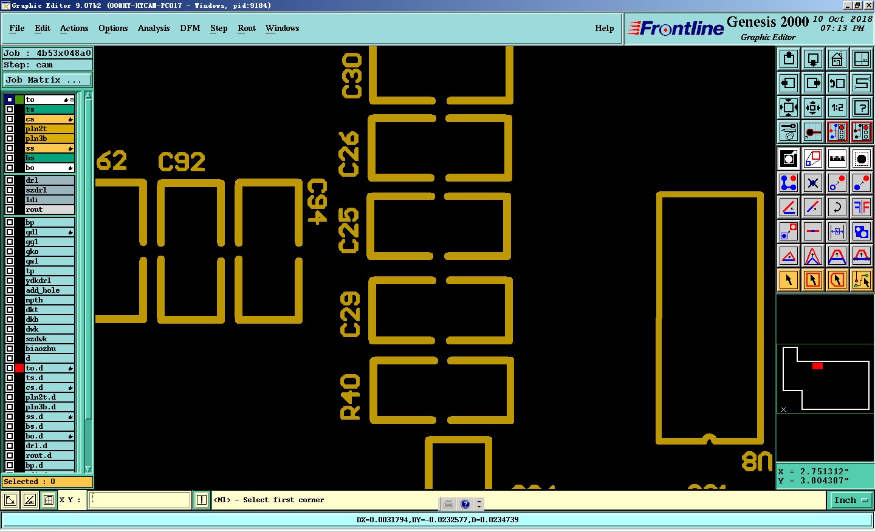Open the Actions menu
The image size is (875, 532).
click(74, 28)
